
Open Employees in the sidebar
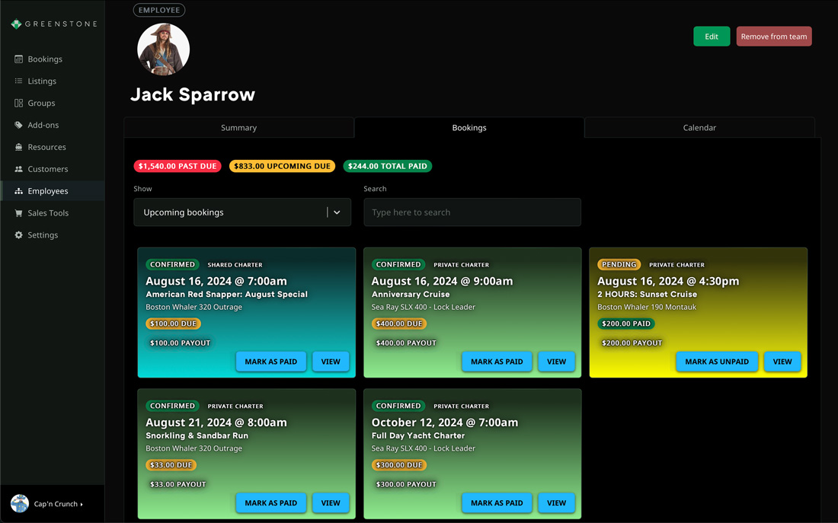[x=47, y=192]
